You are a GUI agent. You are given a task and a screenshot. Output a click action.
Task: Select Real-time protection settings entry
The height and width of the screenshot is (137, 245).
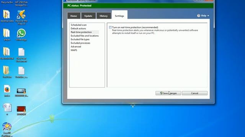click(x=81, y=32)
